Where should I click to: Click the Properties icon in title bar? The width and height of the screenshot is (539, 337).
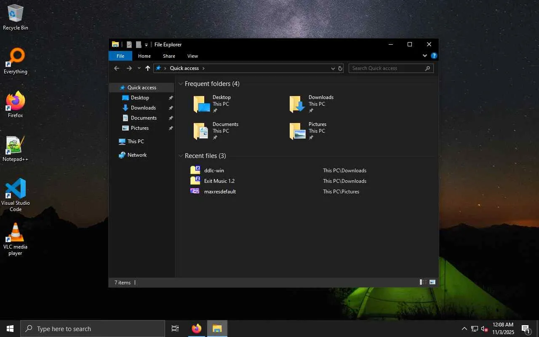pyautogui.click(x=129, y=45)
